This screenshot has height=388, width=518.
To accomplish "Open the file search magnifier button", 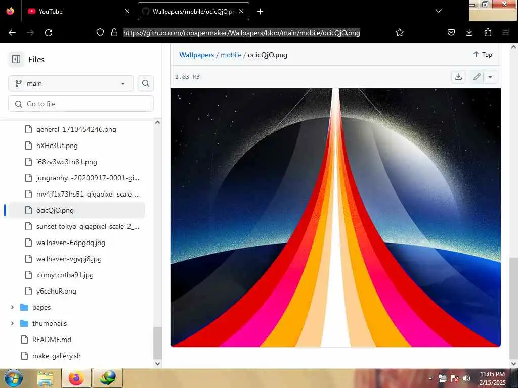I will [146, 83].
